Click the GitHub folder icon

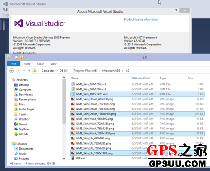pyautogui.click(x=16, y=134)
